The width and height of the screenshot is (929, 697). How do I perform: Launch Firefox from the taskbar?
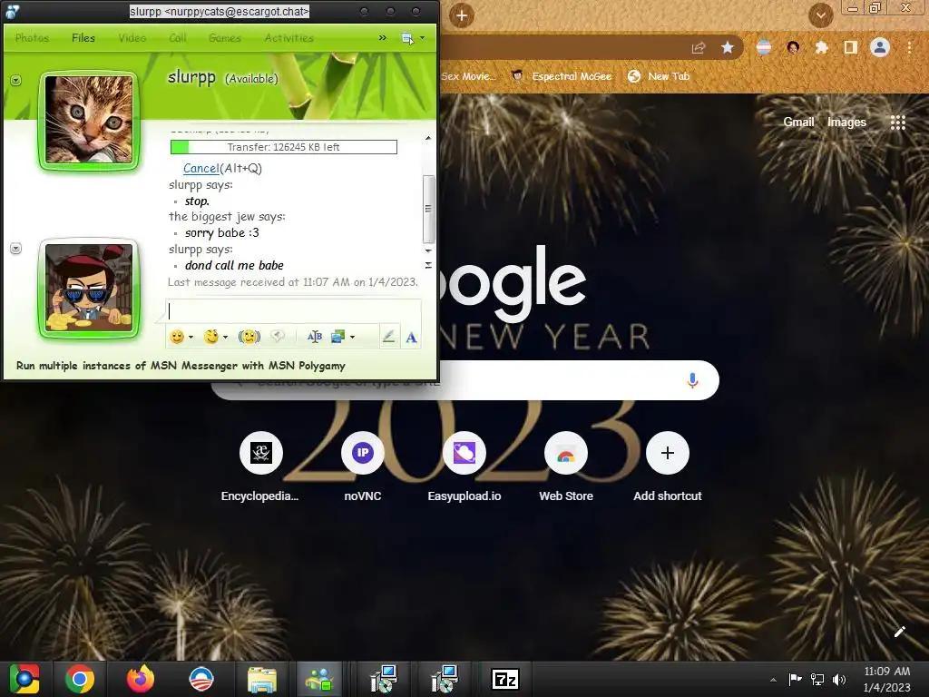point(141,679)
